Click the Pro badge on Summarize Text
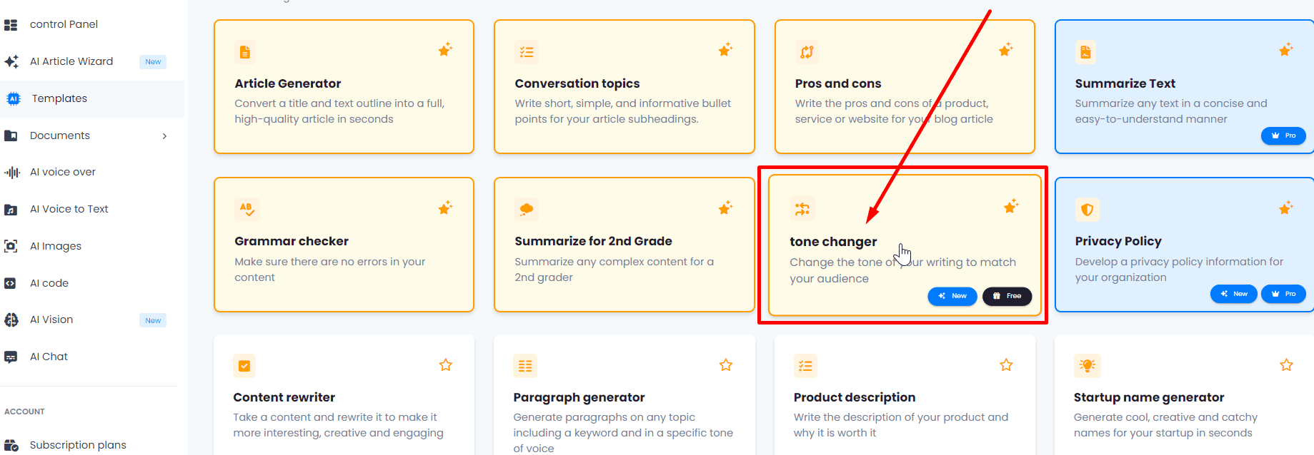This screenshot has height=455, width=1314. point(1283,136)
